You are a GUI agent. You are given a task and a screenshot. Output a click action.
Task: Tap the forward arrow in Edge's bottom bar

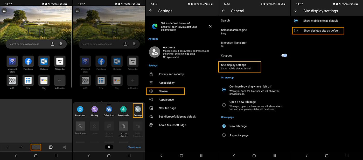coord(21,147)
